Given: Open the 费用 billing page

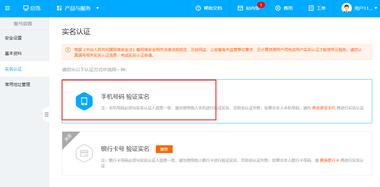Looking at the screenshot, I should (284, 8).
